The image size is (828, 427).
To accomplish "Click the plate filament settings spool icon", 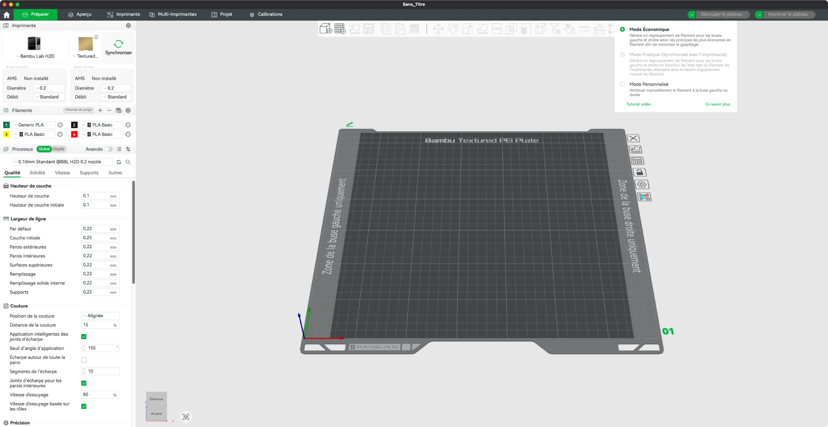I will (x=644, y=197).
